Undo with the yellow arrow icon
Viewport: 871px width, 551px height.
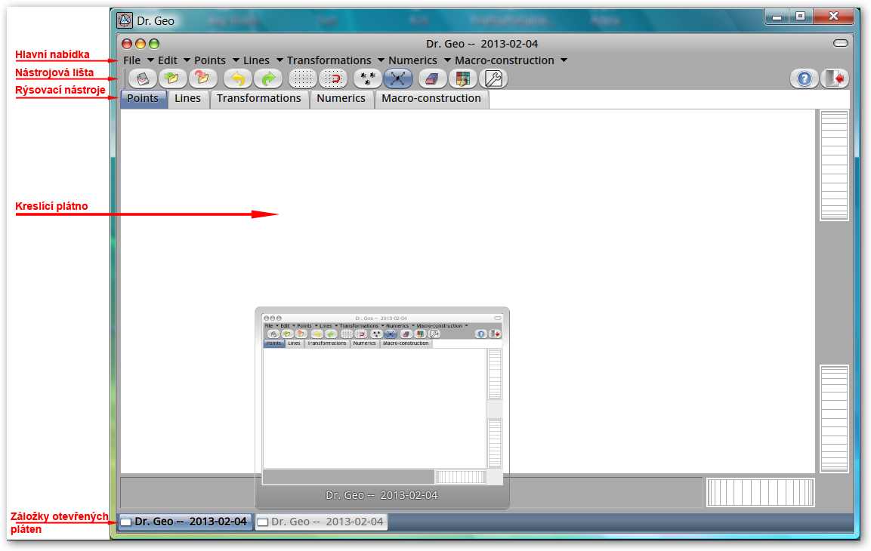pyautogui.click(x=238, y=78)
